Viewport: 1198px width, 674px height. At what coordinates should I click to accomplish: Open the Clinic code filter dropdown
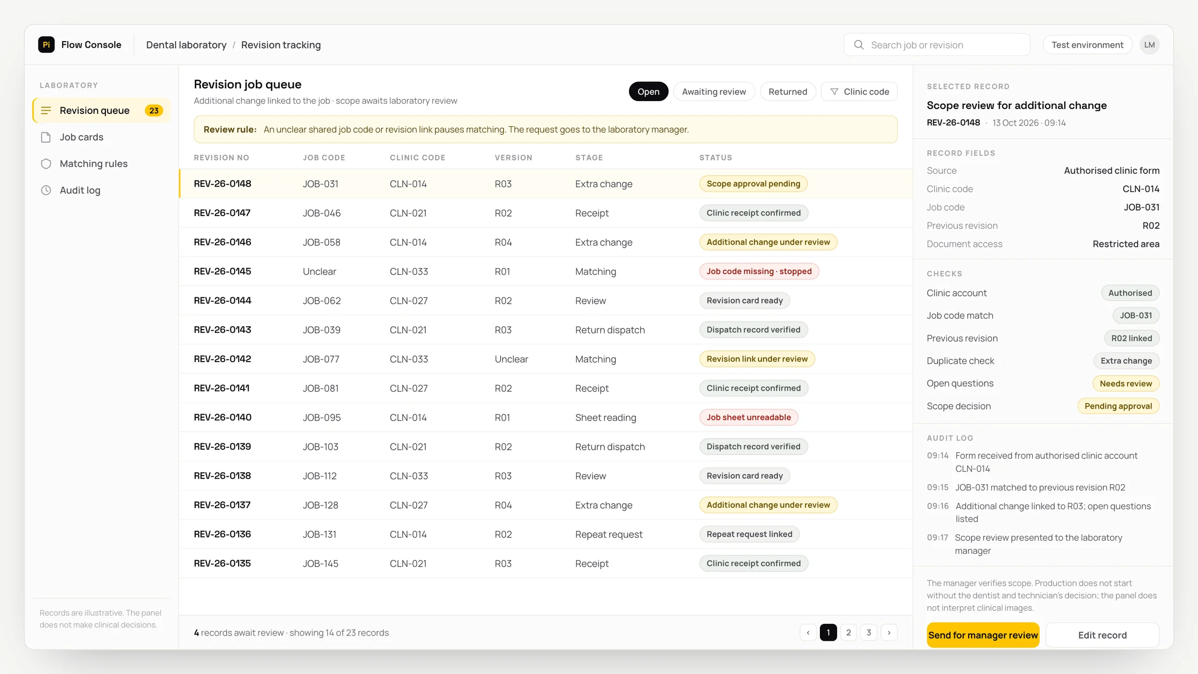pyautogui.click(x=859, y=91)
